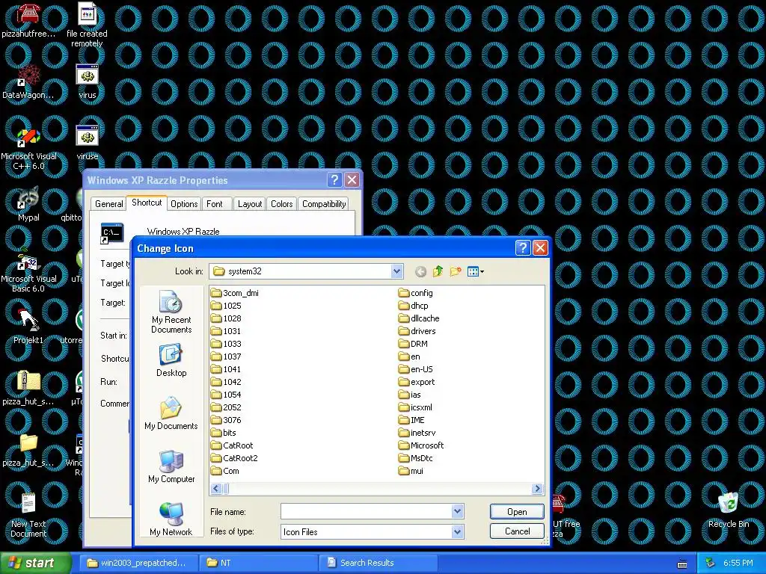This screenshot has width=766, height=574.
Task: Select the config folder
Action: coord(416,293)
